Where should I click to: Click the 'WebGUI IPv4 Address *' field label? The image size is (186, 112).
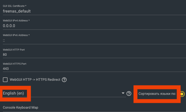(x=16, y=21)
